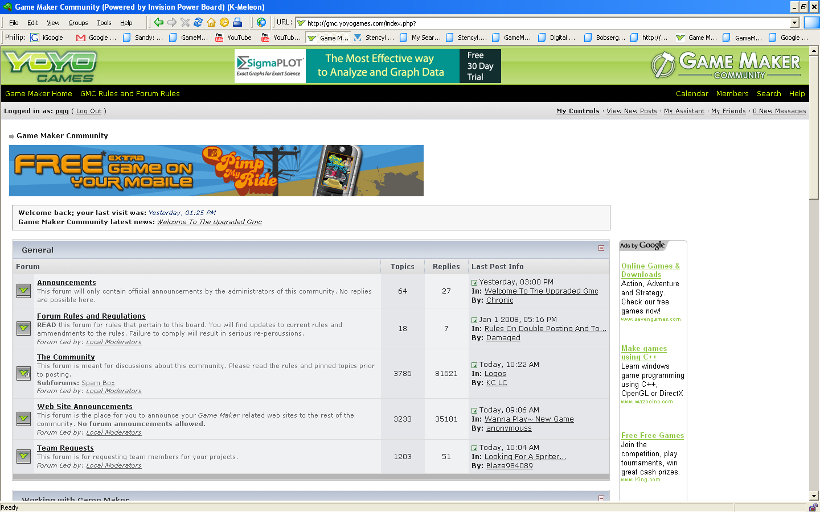Open last post icon beside Yesterday, 03:00 PM

coord(474,283)
